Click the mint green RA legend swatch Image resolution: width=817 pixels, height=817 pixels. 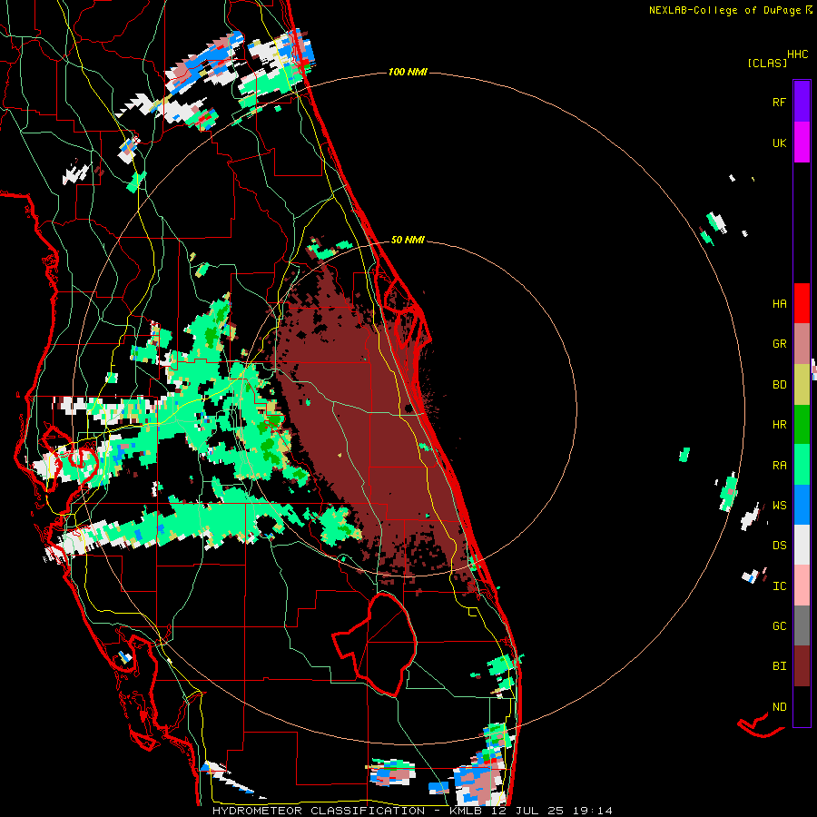(x=802, y=465)
